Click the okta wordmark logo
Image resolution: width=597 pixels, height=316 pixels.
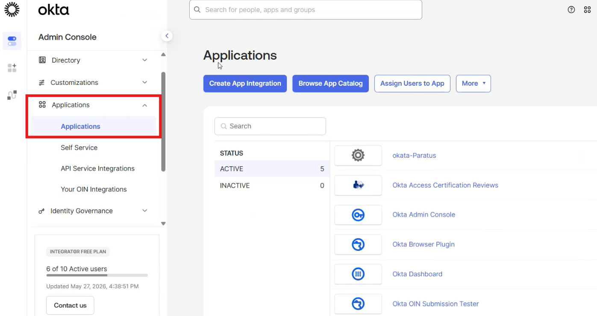[53, 10]
